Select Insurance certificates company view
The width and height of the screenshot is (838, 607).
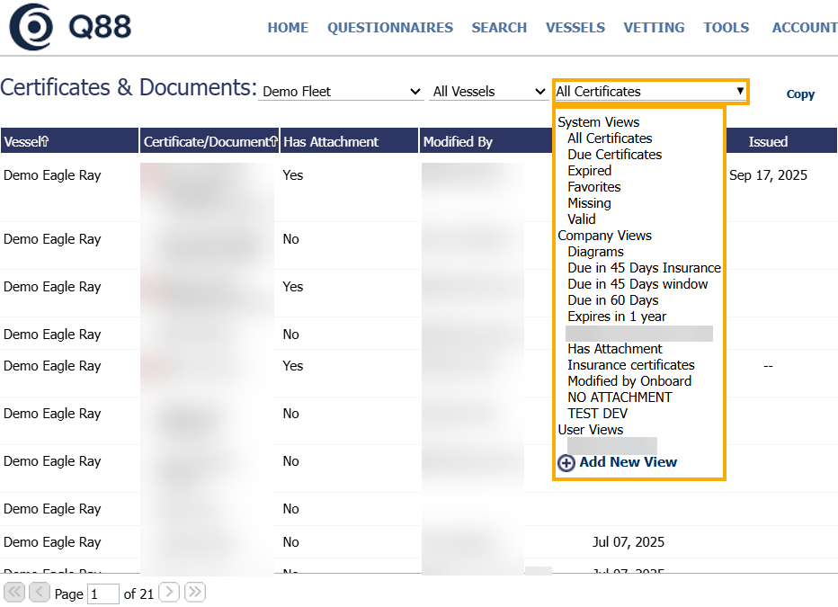click(630, 365)
